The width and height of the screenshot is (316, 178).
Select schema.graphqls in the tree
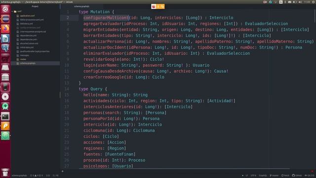click(28, 63)
